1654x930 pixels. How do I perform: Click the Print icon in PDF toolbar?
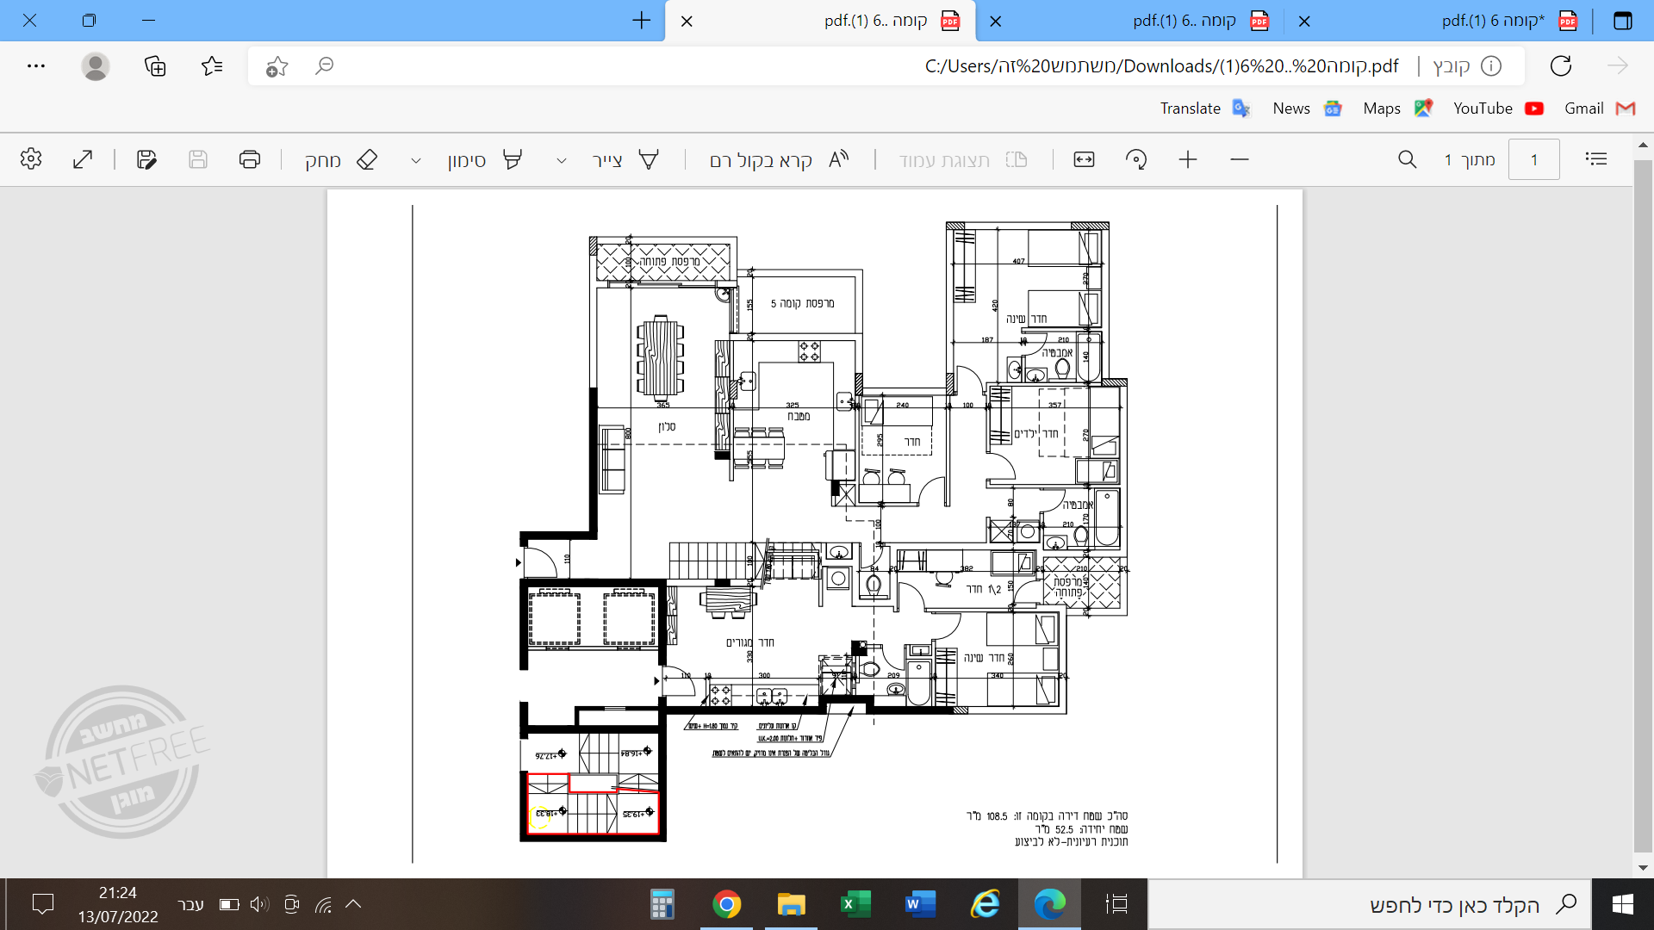click(250, 159)
